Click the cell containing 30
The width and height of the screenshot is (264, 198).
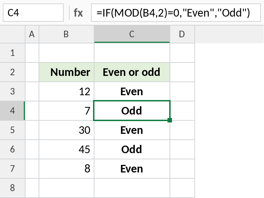click(67, 130)
